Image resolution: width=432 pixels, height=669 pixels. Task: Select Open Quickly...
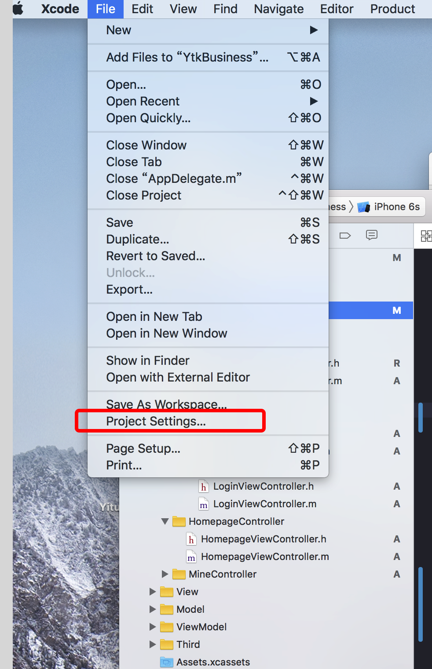(208, 118)
